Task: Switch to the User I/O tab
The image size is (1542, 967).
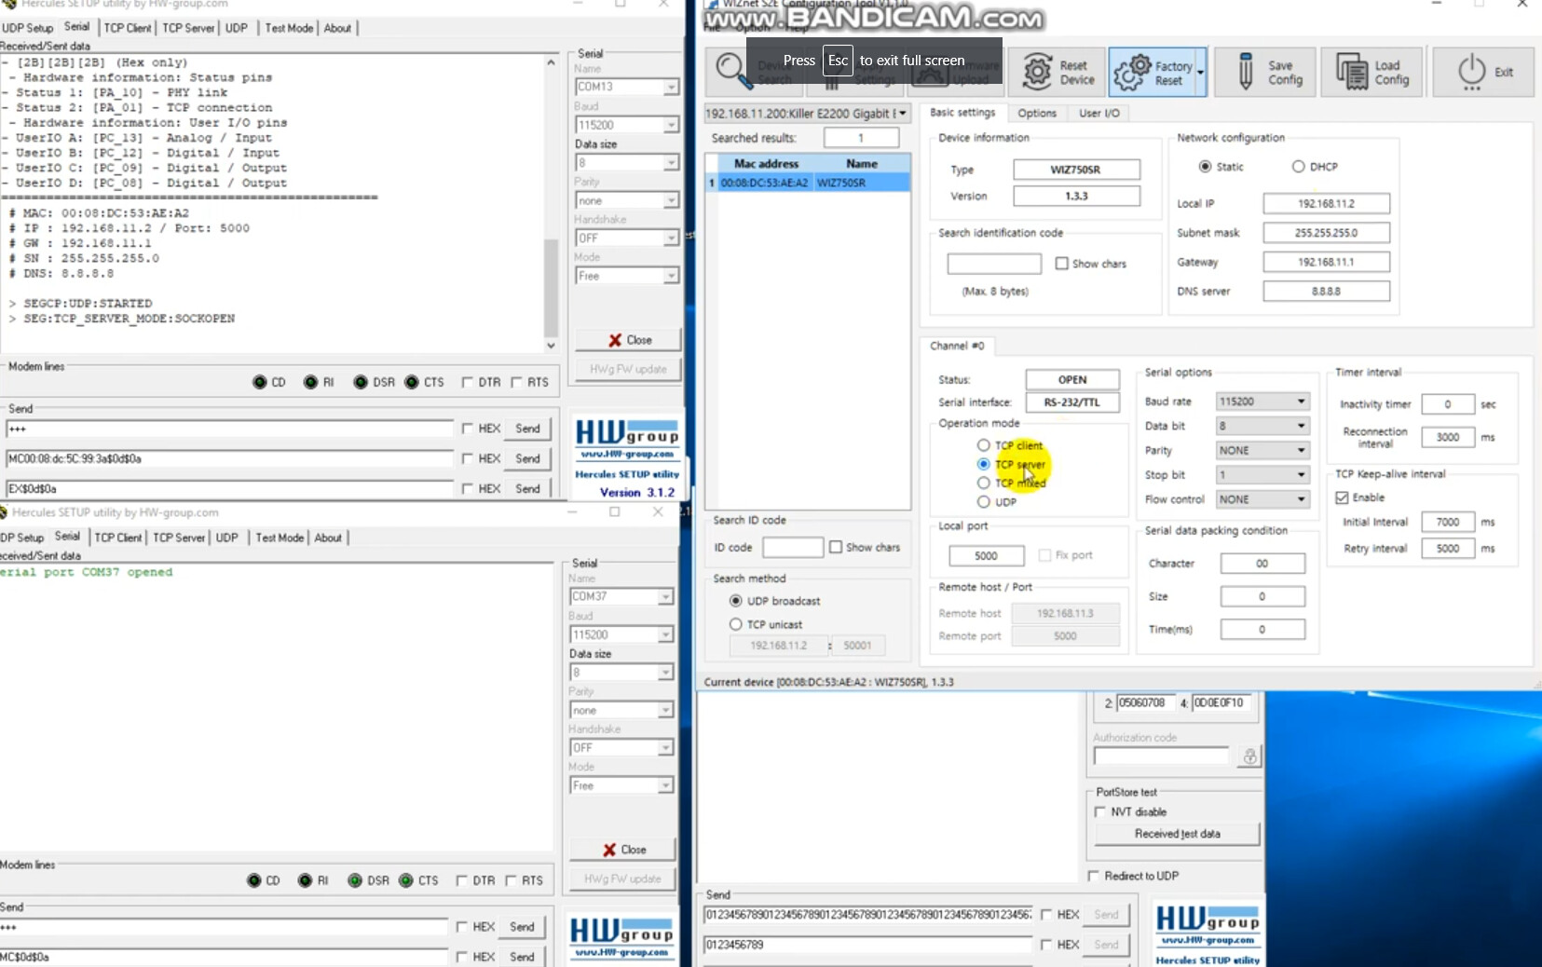Action: tap(1099, 113)
